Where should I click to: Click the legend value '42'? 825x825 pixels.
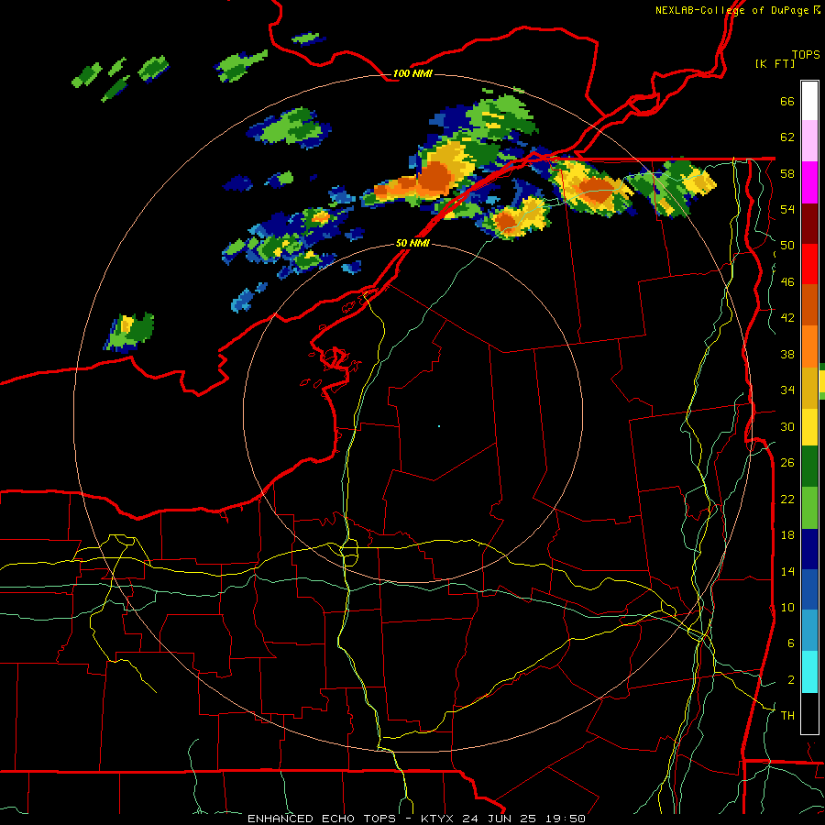click(x=787, y=317)
